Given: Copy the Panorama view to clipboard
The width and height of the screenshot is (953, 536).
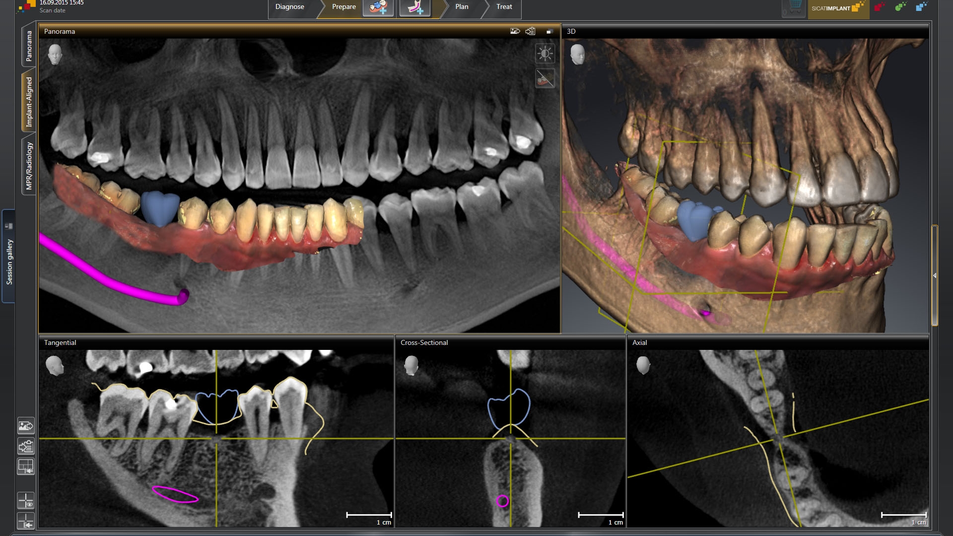Looking at the screenshot, I should 529,31.
